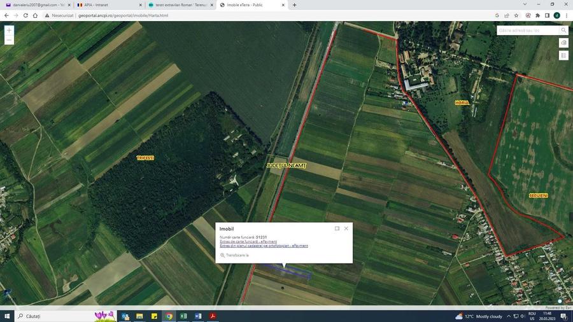Screen dimensions: 573x322
Task: Click the map search magnifier icon
Action: [563, 31]
